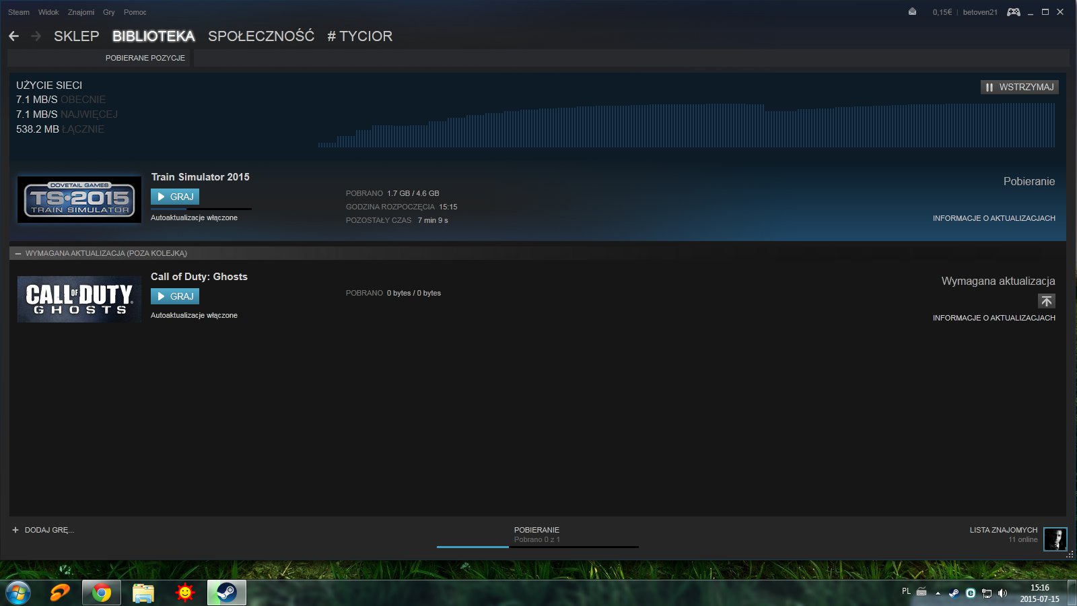1077x606 pixels.
Task: Click the bottom Pobieranie progress bar
Action: click(x=537, y=546)
